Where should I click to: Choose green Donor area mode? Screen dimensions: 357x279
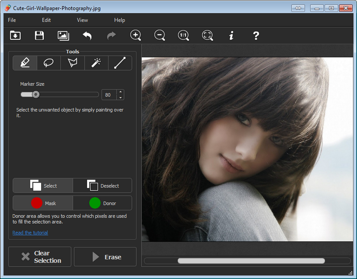[102, 203]
